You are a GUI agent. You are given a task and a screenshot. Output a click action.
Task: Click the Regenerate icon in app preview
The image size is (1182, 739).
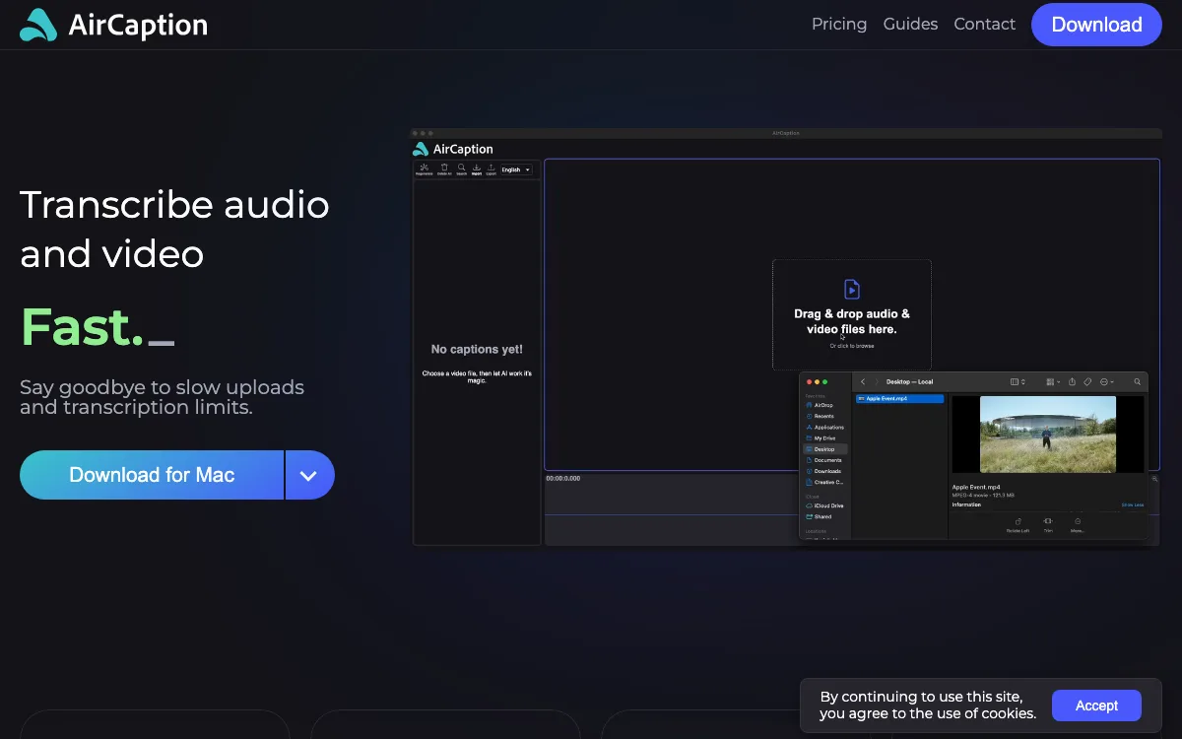click(x=424, y=169)
